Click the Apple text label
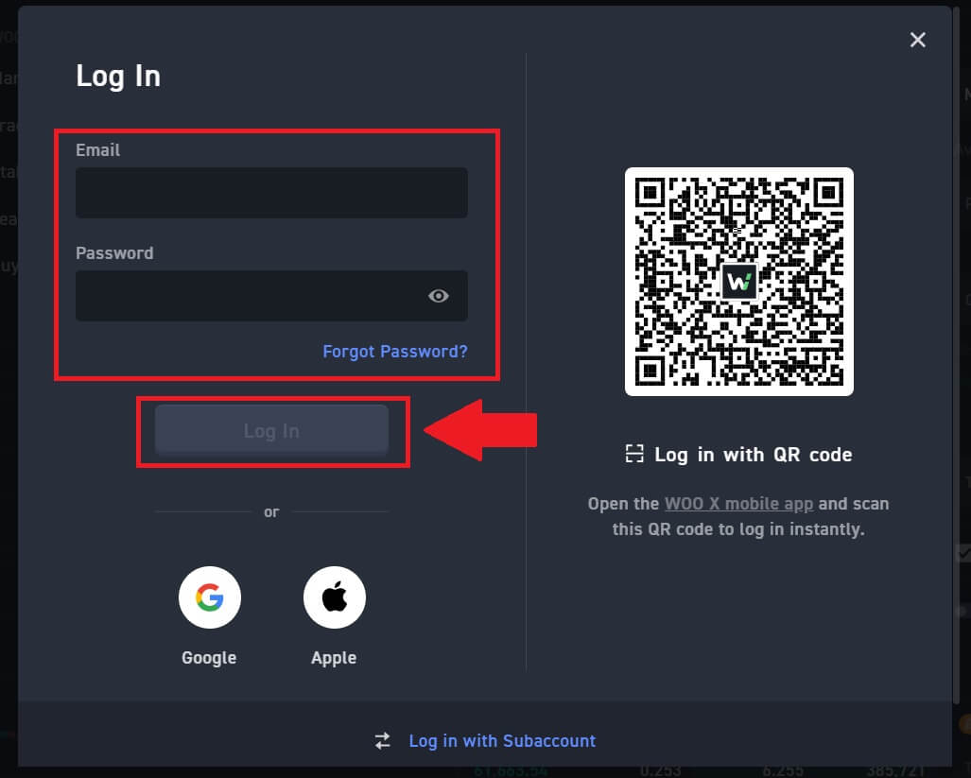 334,658
